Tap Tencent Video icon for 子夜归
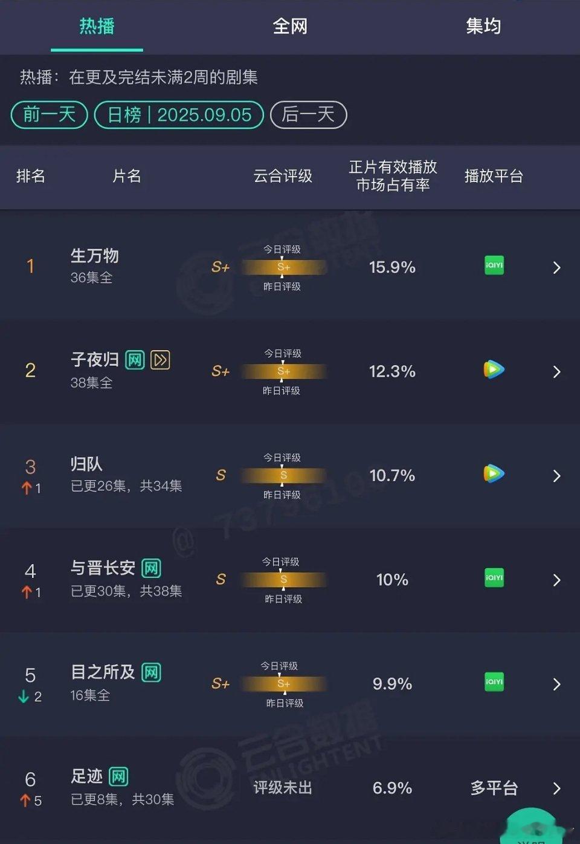The height and width of the screenshot is (844, 580). pyautogui.click(x=494, y=369)
